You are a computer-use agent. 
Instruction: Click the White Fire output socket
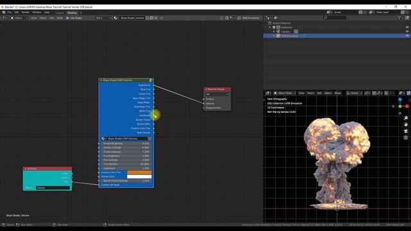click(x=154, y=111)
